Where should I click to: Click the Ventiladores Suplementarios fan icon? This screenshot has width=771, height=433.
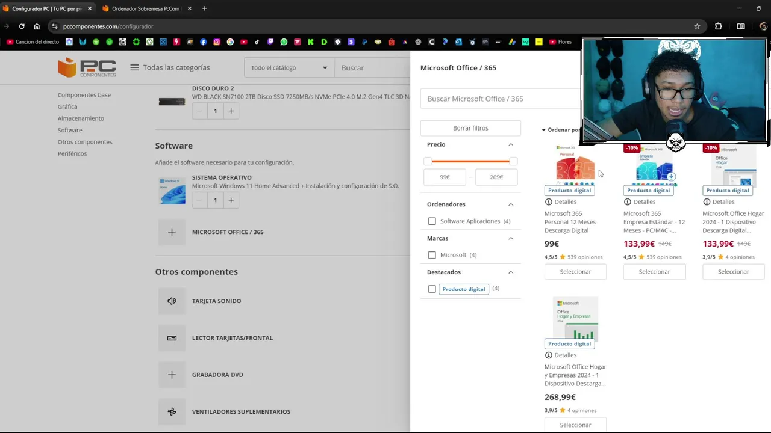click(x=172, y=412)
